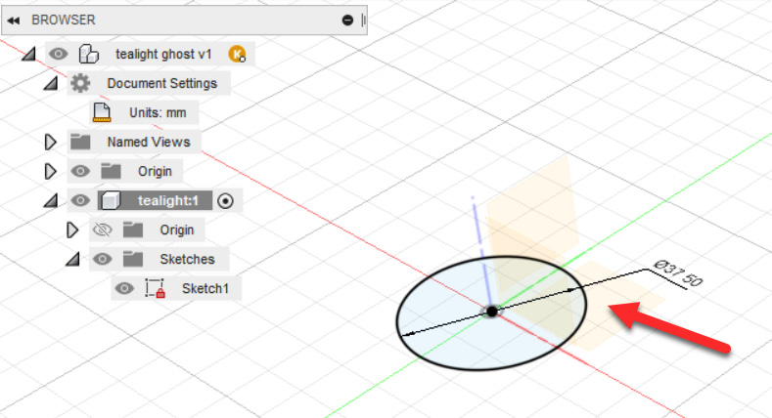
Task: Click folder icon of the hidden Origin row
Action: point(133,230)
